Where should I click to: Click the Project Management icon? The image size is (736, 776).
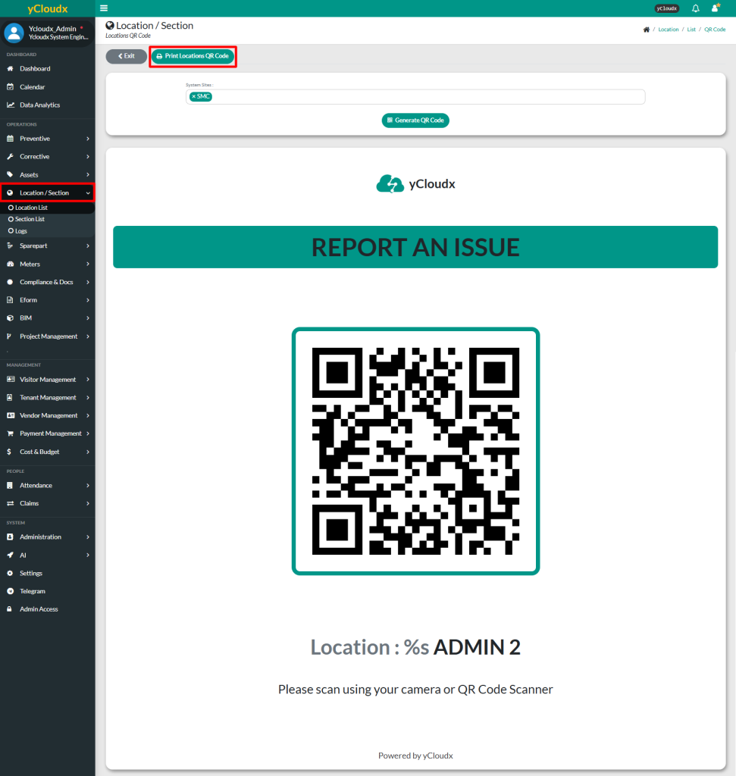click(x=9, y=336)
